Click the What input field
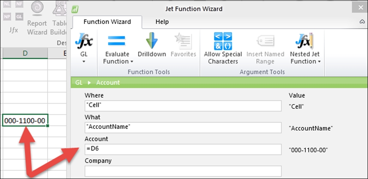The width and height of the screenshot is (368, 179). (183, 128)
